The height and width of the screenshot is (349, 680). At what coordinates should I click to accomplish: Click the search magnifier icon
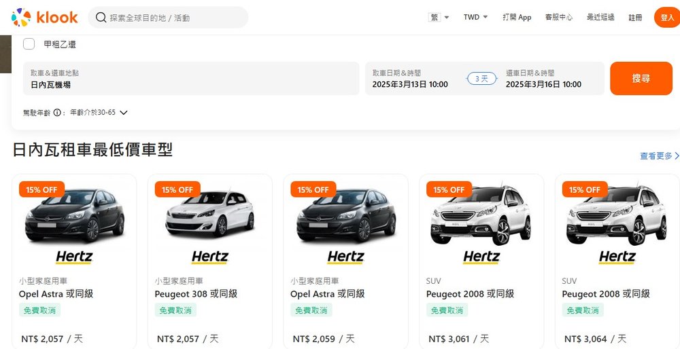click(101, 18)
